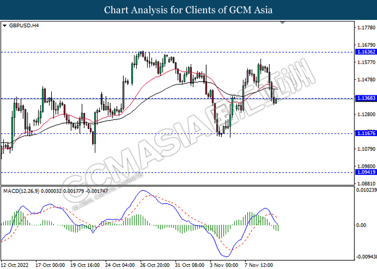Click the chart shift triangle marker
Viewport: 377px width, 269px height.
tap(283, 23)
